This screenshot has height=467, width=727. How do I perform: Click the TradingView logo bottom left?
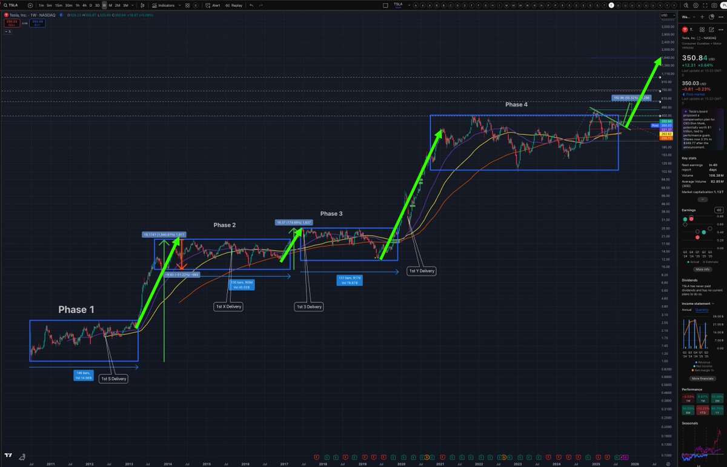[x=8, y=455]
